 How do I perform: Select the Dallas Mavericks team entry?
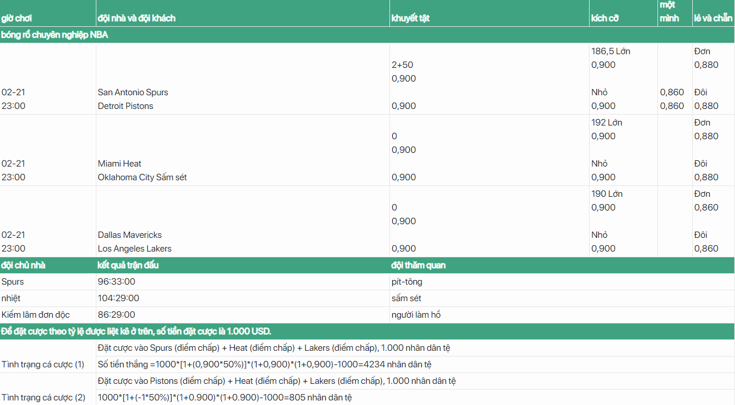point(130,235)
